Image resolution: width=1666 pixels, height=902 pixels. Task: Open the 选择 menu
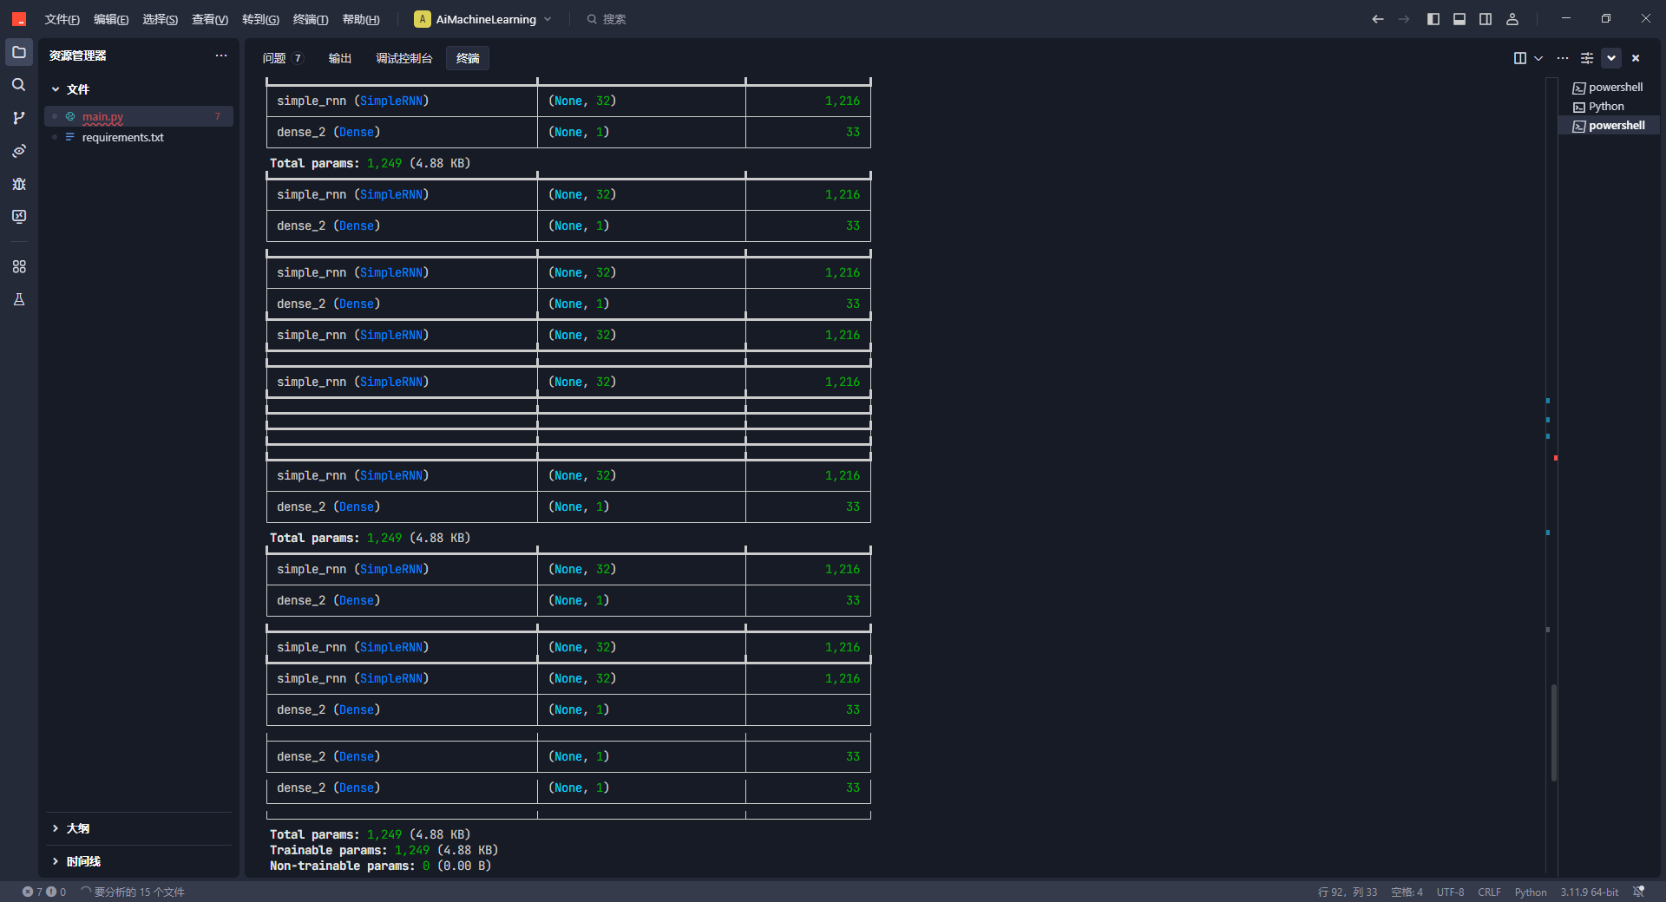pos(161,19)
